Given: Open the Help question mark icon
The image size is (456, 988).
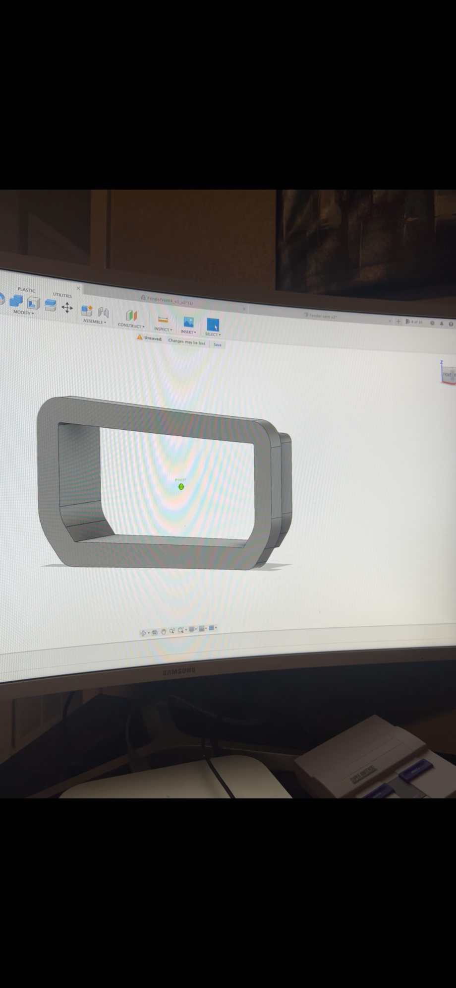Looking at the screenshot, I should [451, 324].
